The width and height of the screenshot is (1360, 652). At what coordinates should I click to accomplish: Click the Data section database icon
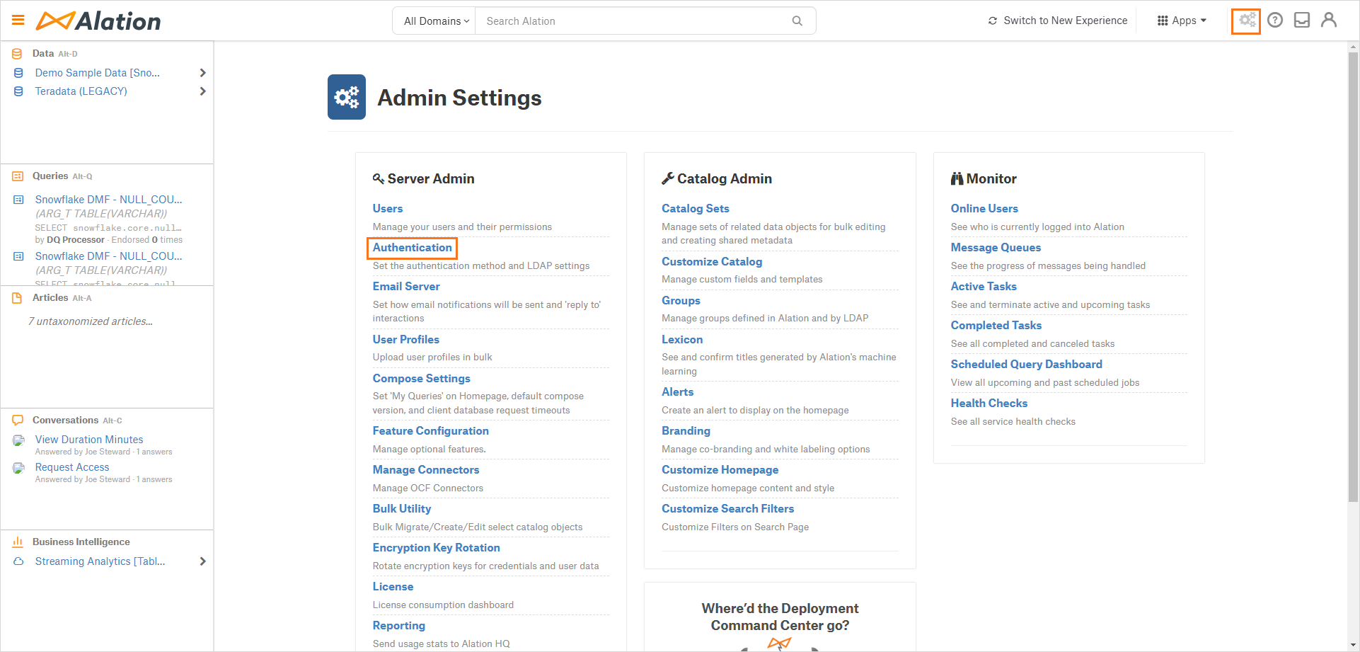(x=18, y=54)
